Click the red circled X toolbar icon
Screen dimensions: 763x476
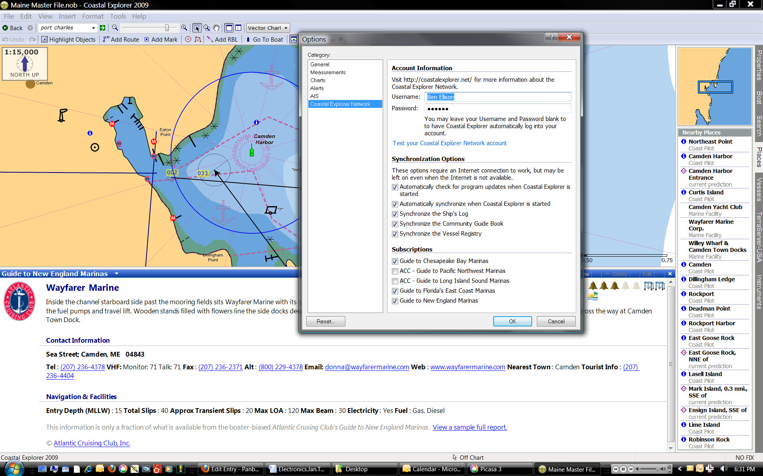188,39
